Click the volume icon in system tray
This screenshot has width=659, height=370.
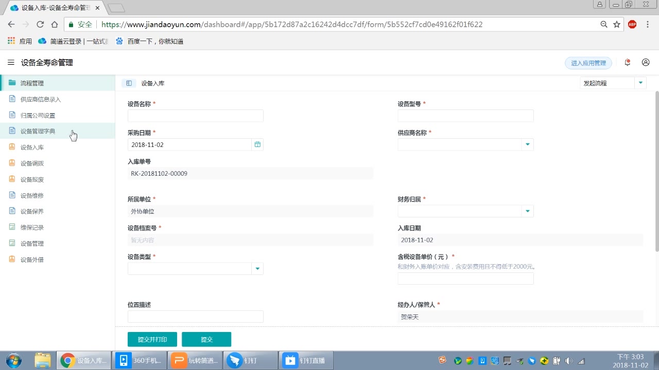coord(569,361)
